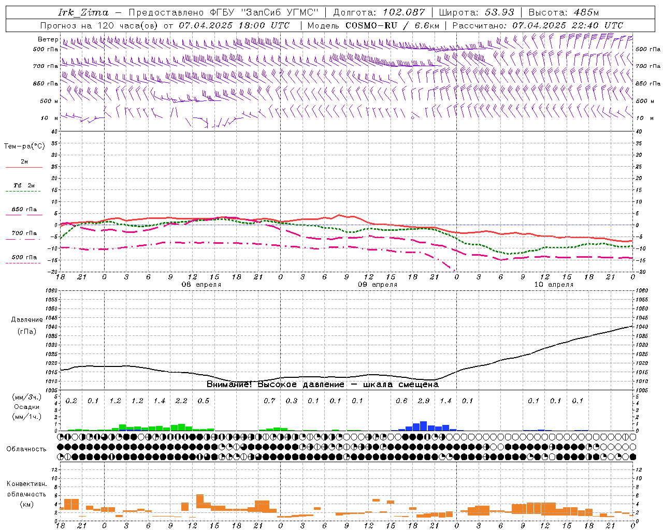Screen dimensions: 663x530
Task: Click the 'Тем-ра(°C)' temperature label
Action: [x=24, y=146]
